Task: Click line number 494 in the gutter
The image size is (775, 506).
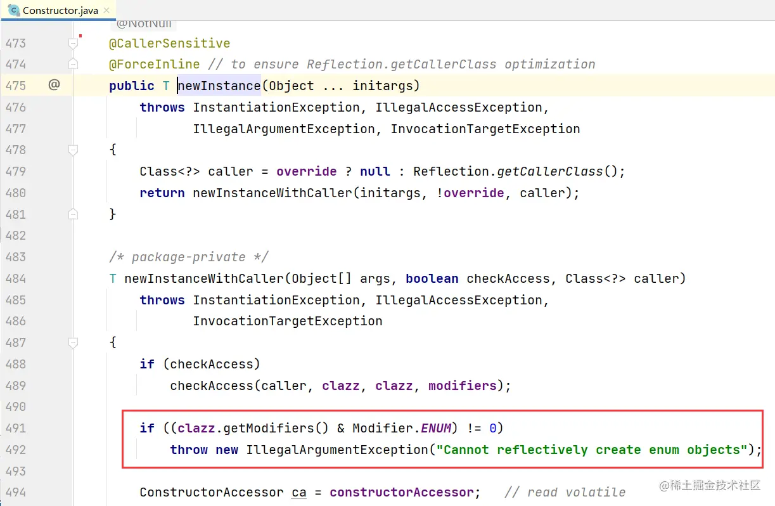Action: point(16,492)
